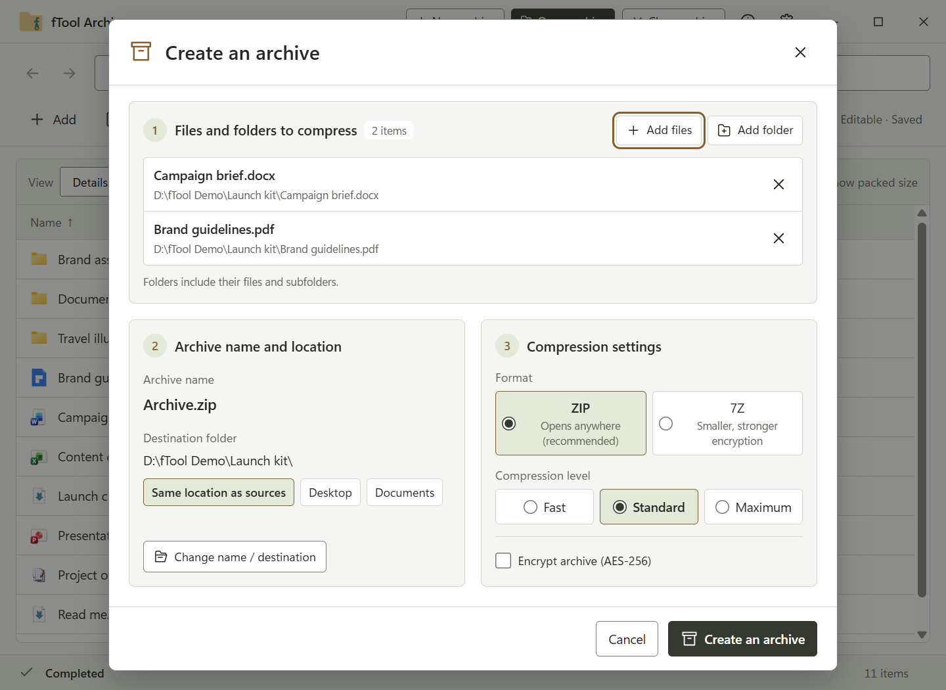946x690 pixels.
Task: Click the Add folder button
Action: coord(755,130)
